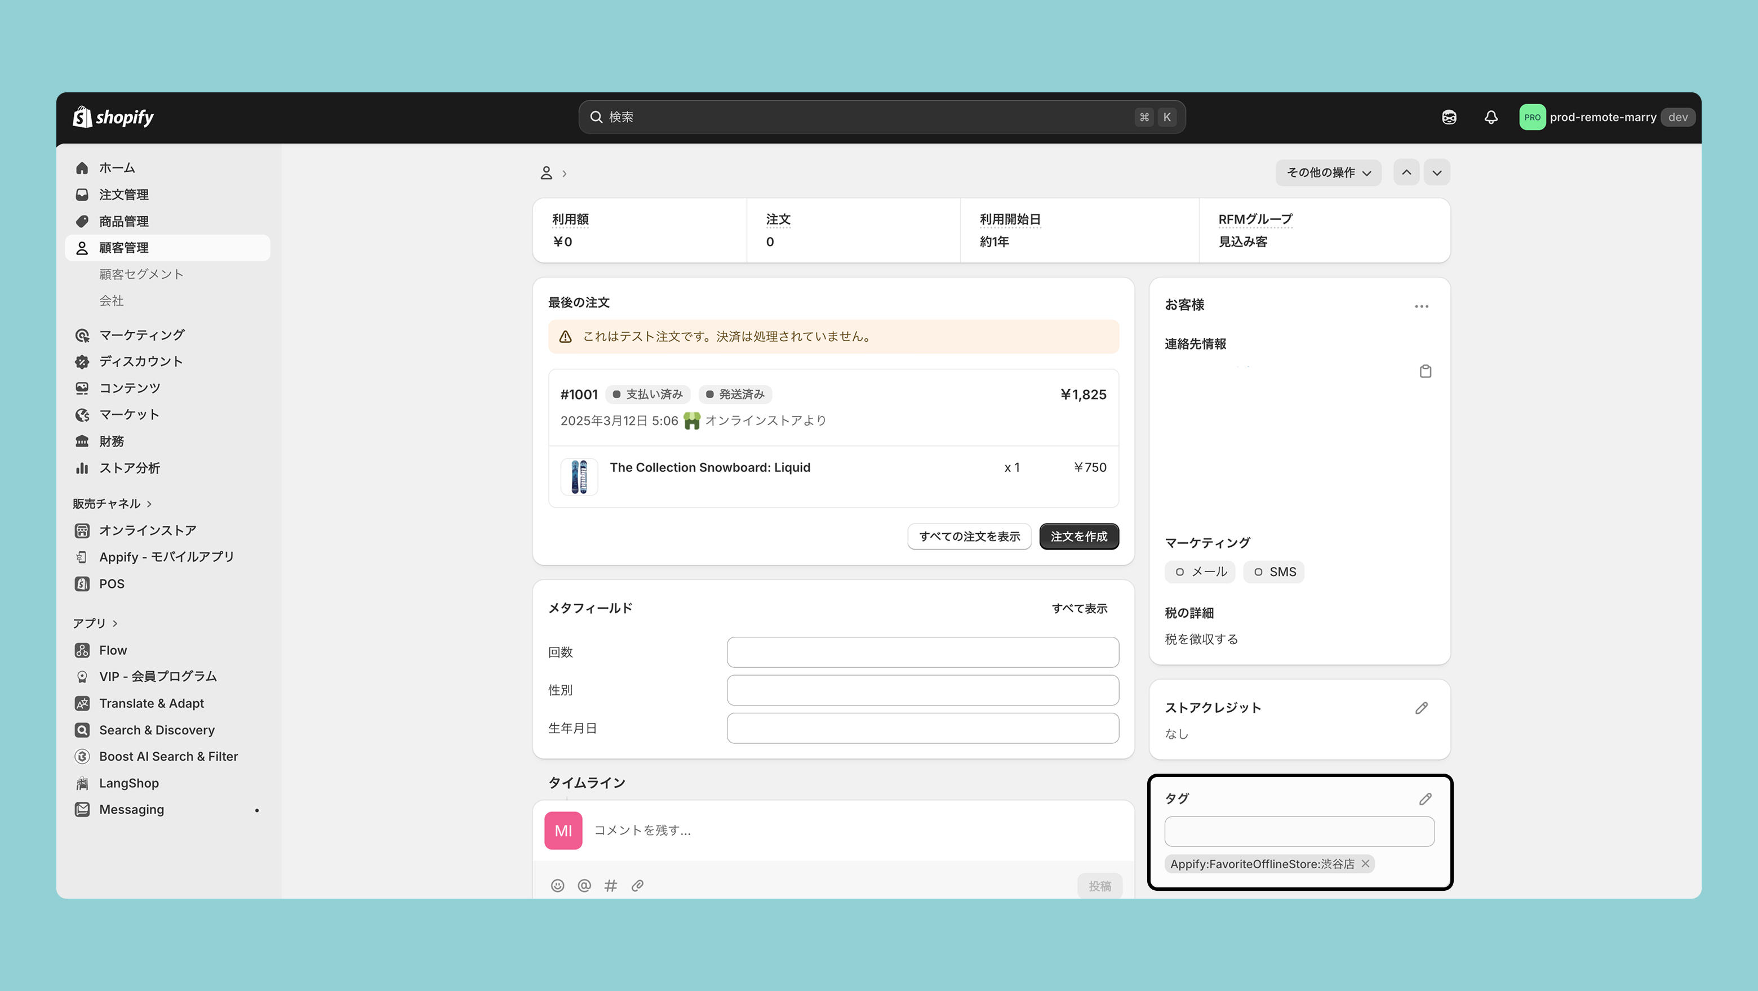Click the notification bell icon
This screenshot has height=991, width=1758.
click(1490, 117)
